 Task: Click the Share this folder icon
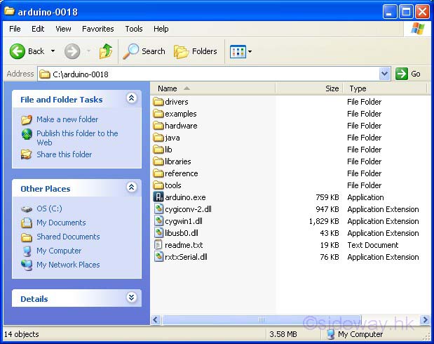pyautogui.click(x=27, y=154)
